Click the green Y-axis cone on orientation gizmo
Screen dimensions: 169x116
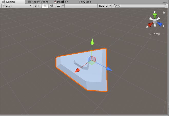point(155,15)
